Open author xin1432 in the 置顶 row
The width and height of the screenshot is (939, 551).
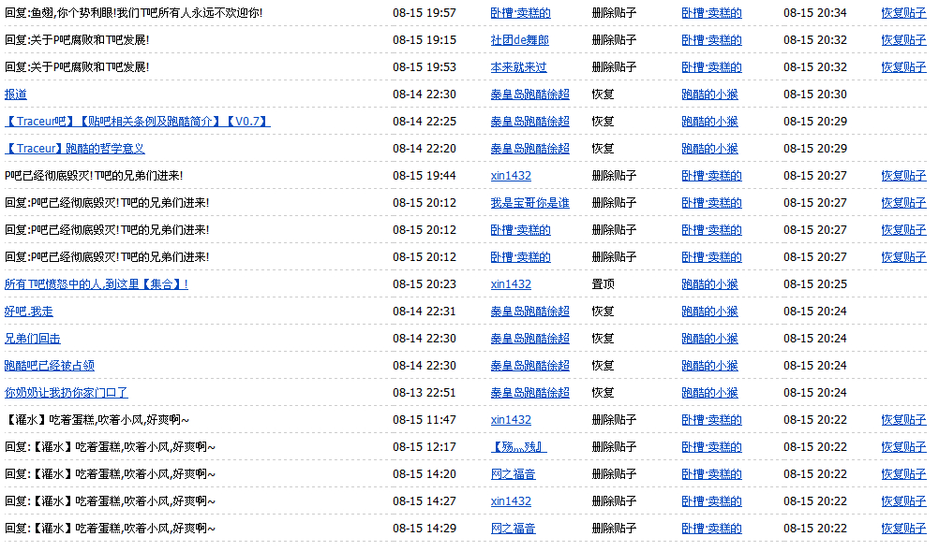coord(511,284)
